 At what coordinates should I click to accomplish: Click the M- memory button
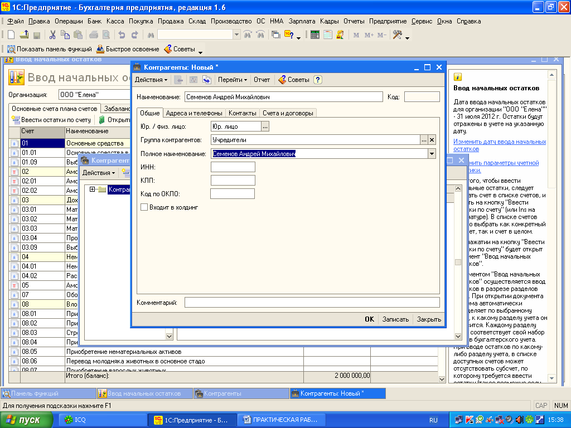(381, 35)
